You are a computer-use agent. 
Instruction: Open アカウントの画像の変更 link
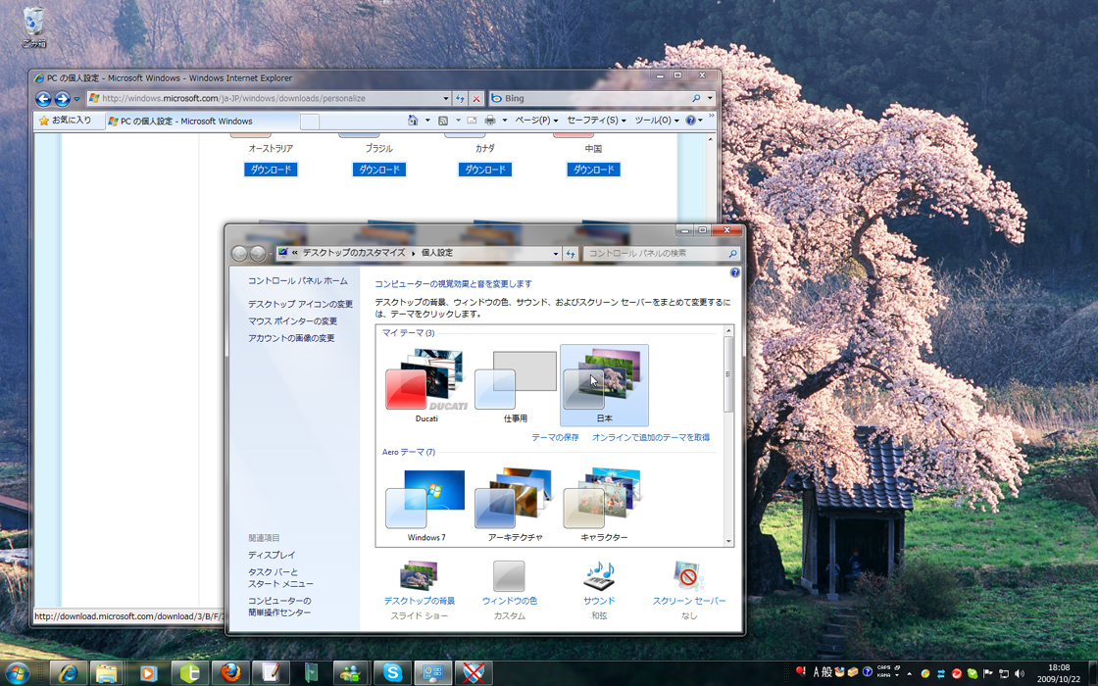coord(291,338)
